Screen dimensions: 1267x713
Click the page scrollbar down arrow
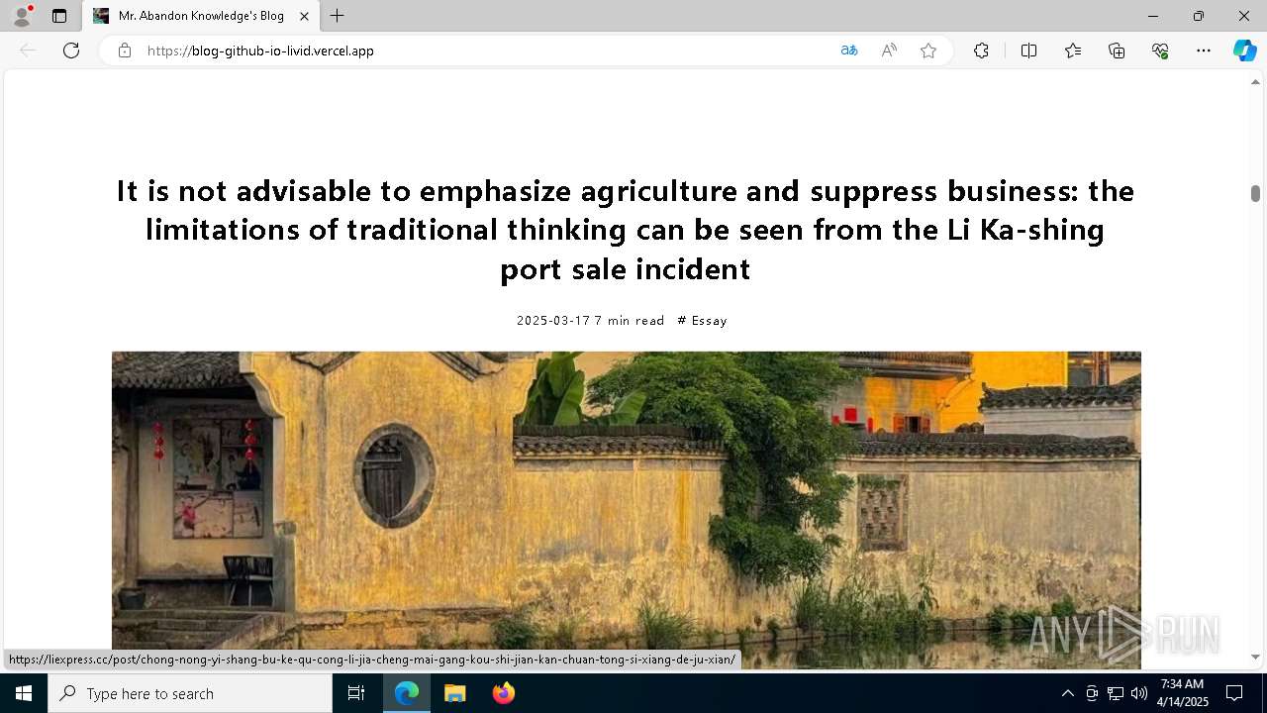pyautogui.click(x=1255, y=657)
